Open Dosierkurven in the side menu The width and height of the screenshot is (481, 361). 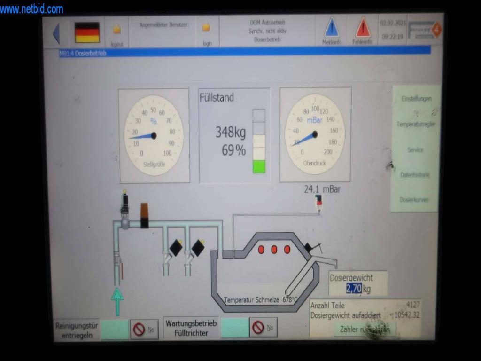click(x=414, y=200)
